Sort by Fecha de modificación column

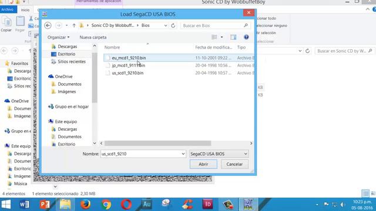pos(214,47)
